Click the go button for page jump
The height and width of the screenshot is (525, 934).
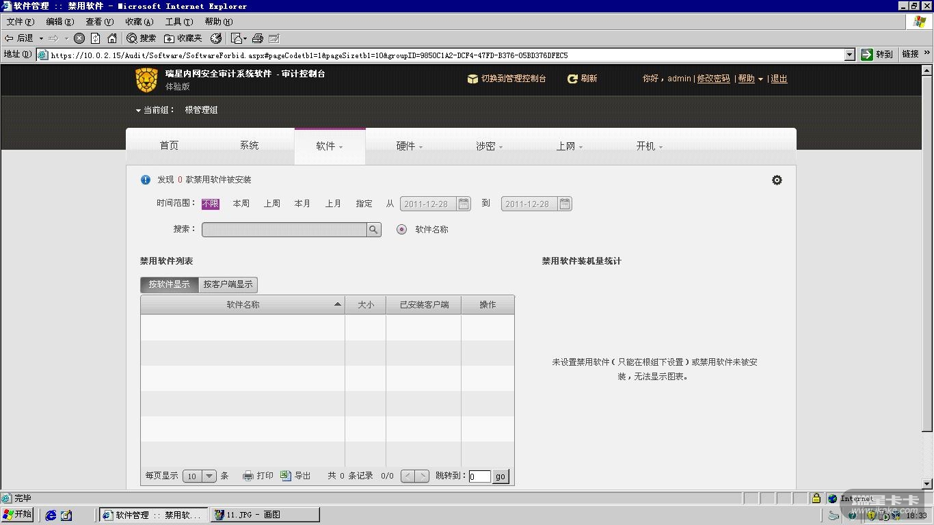pyautogui.click(x=501, y=476)
